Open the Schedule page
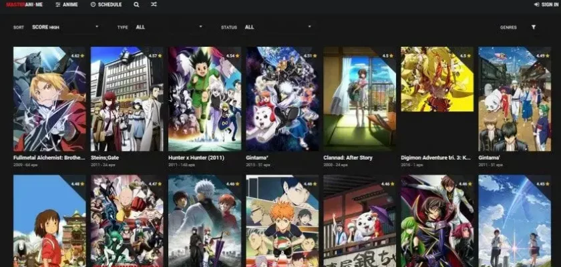561x267 pixels. (106, 5)
